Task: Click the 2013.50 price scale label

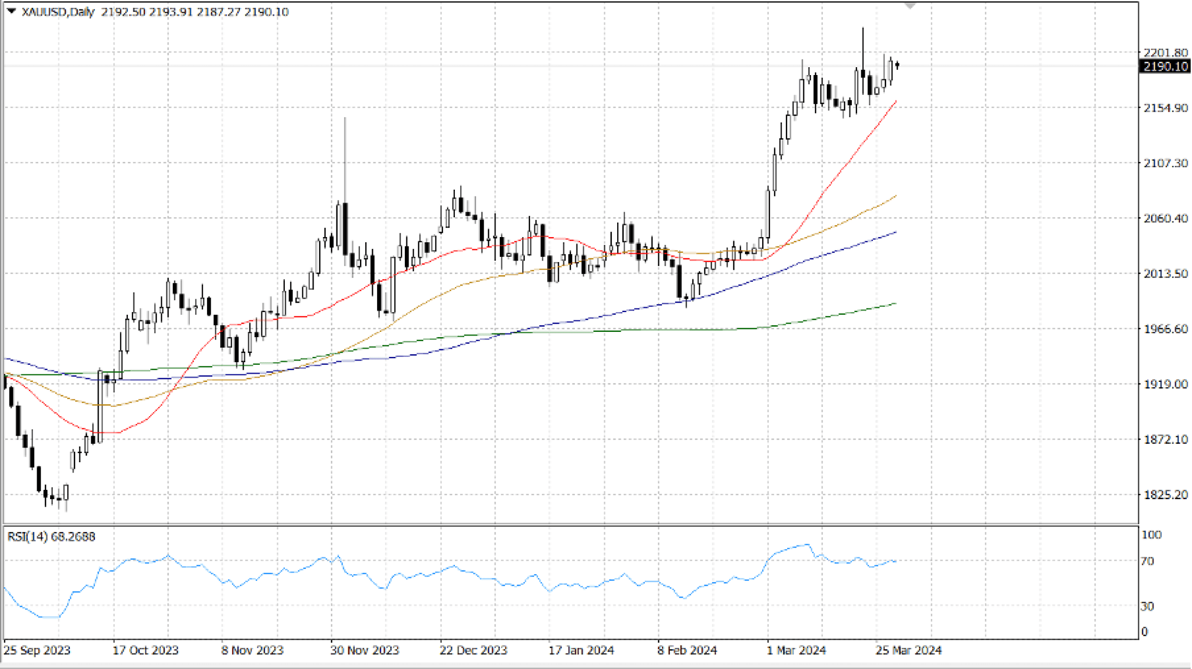Action: point(1165,274)
